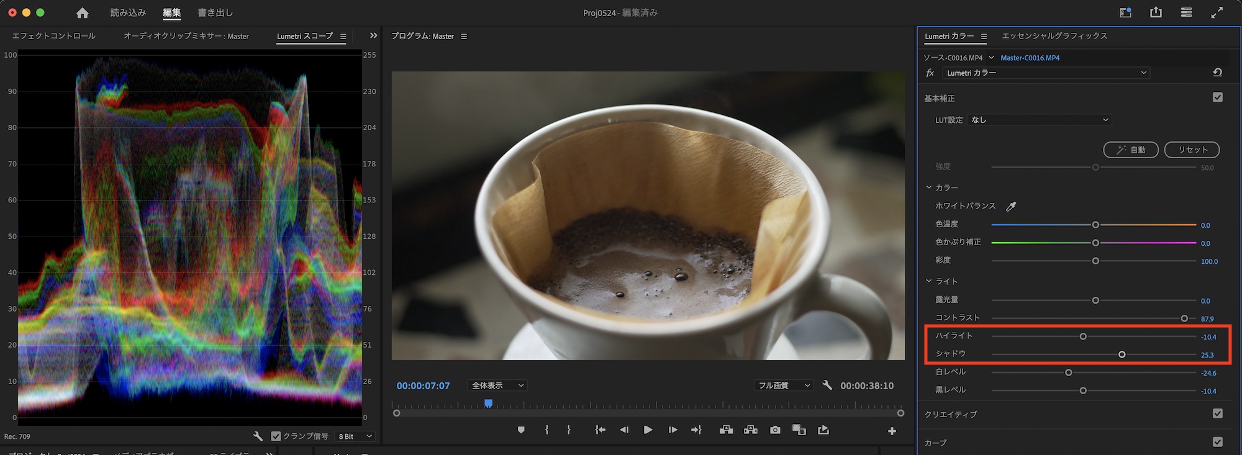
Task: Switch to the 書き出し workspace tab
Action: pyautogui.click(x=215, y=13)
